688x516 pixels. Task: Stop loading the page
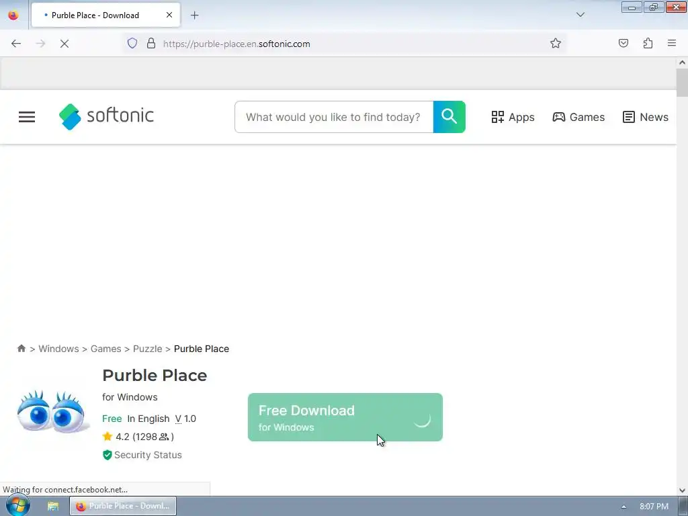[x=64, y=44]
